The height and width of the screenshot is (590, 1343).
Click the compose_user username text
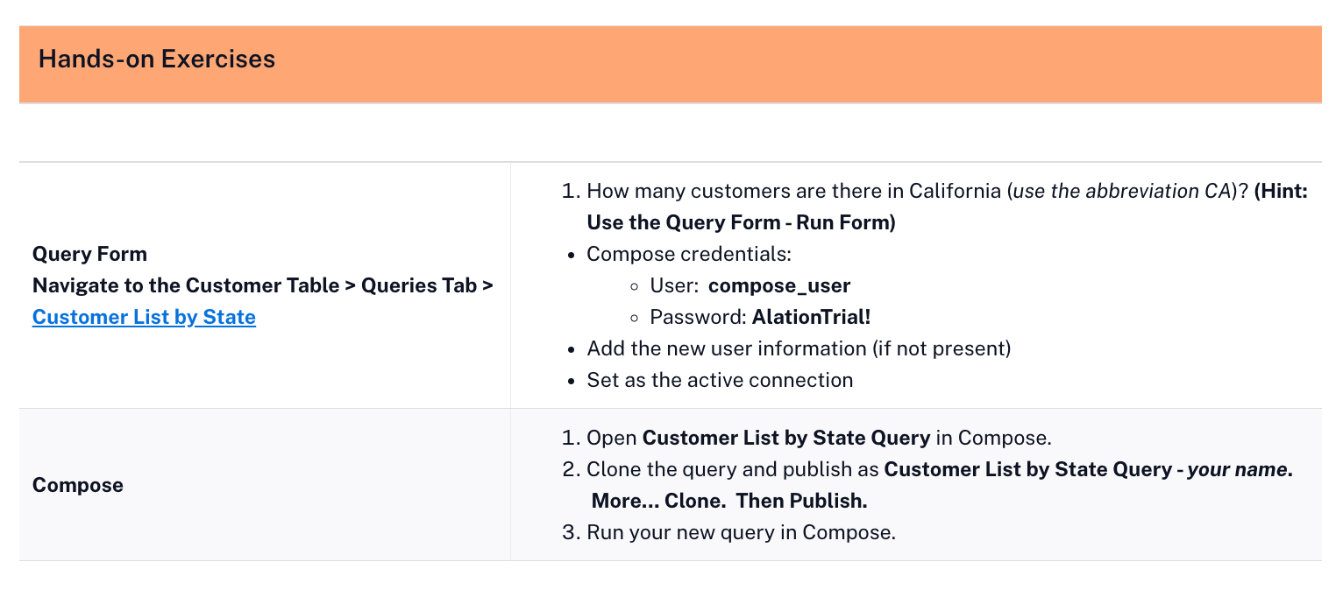click(x=779, y=285)
